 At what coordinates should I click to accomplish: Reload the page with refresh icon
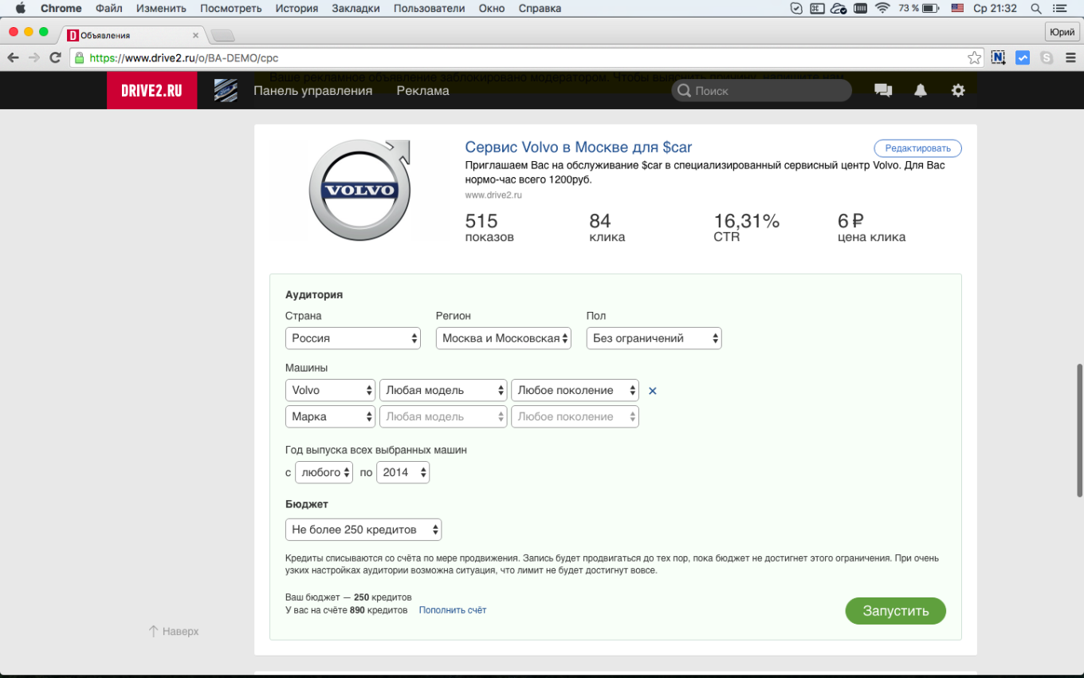(x=55, y=57)
